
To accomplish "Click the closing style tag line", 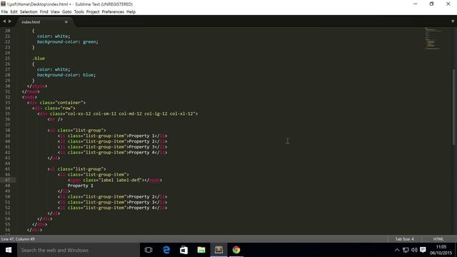I will tap(37, 86).
